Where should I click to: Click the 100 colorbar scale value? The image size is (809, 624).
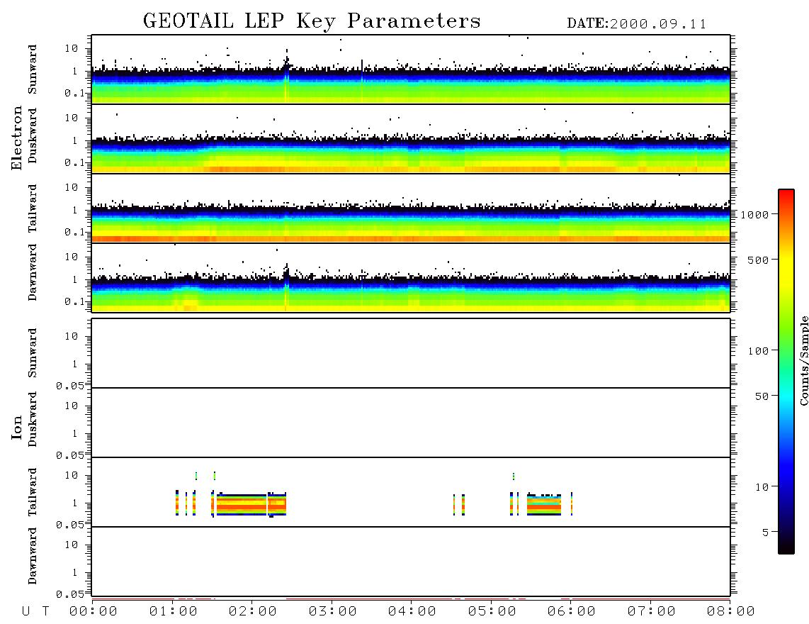point(758,351)
